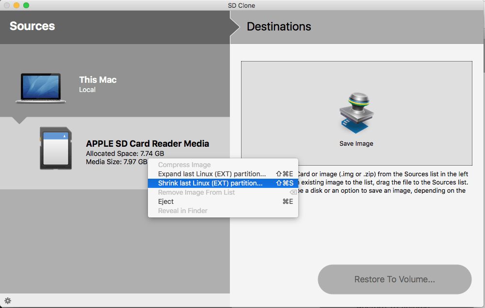Image resolution: width=485 pixels, height=308 pixels.
Task: Click the Allocated Space: 7.74 GB text
Action: 125,154
